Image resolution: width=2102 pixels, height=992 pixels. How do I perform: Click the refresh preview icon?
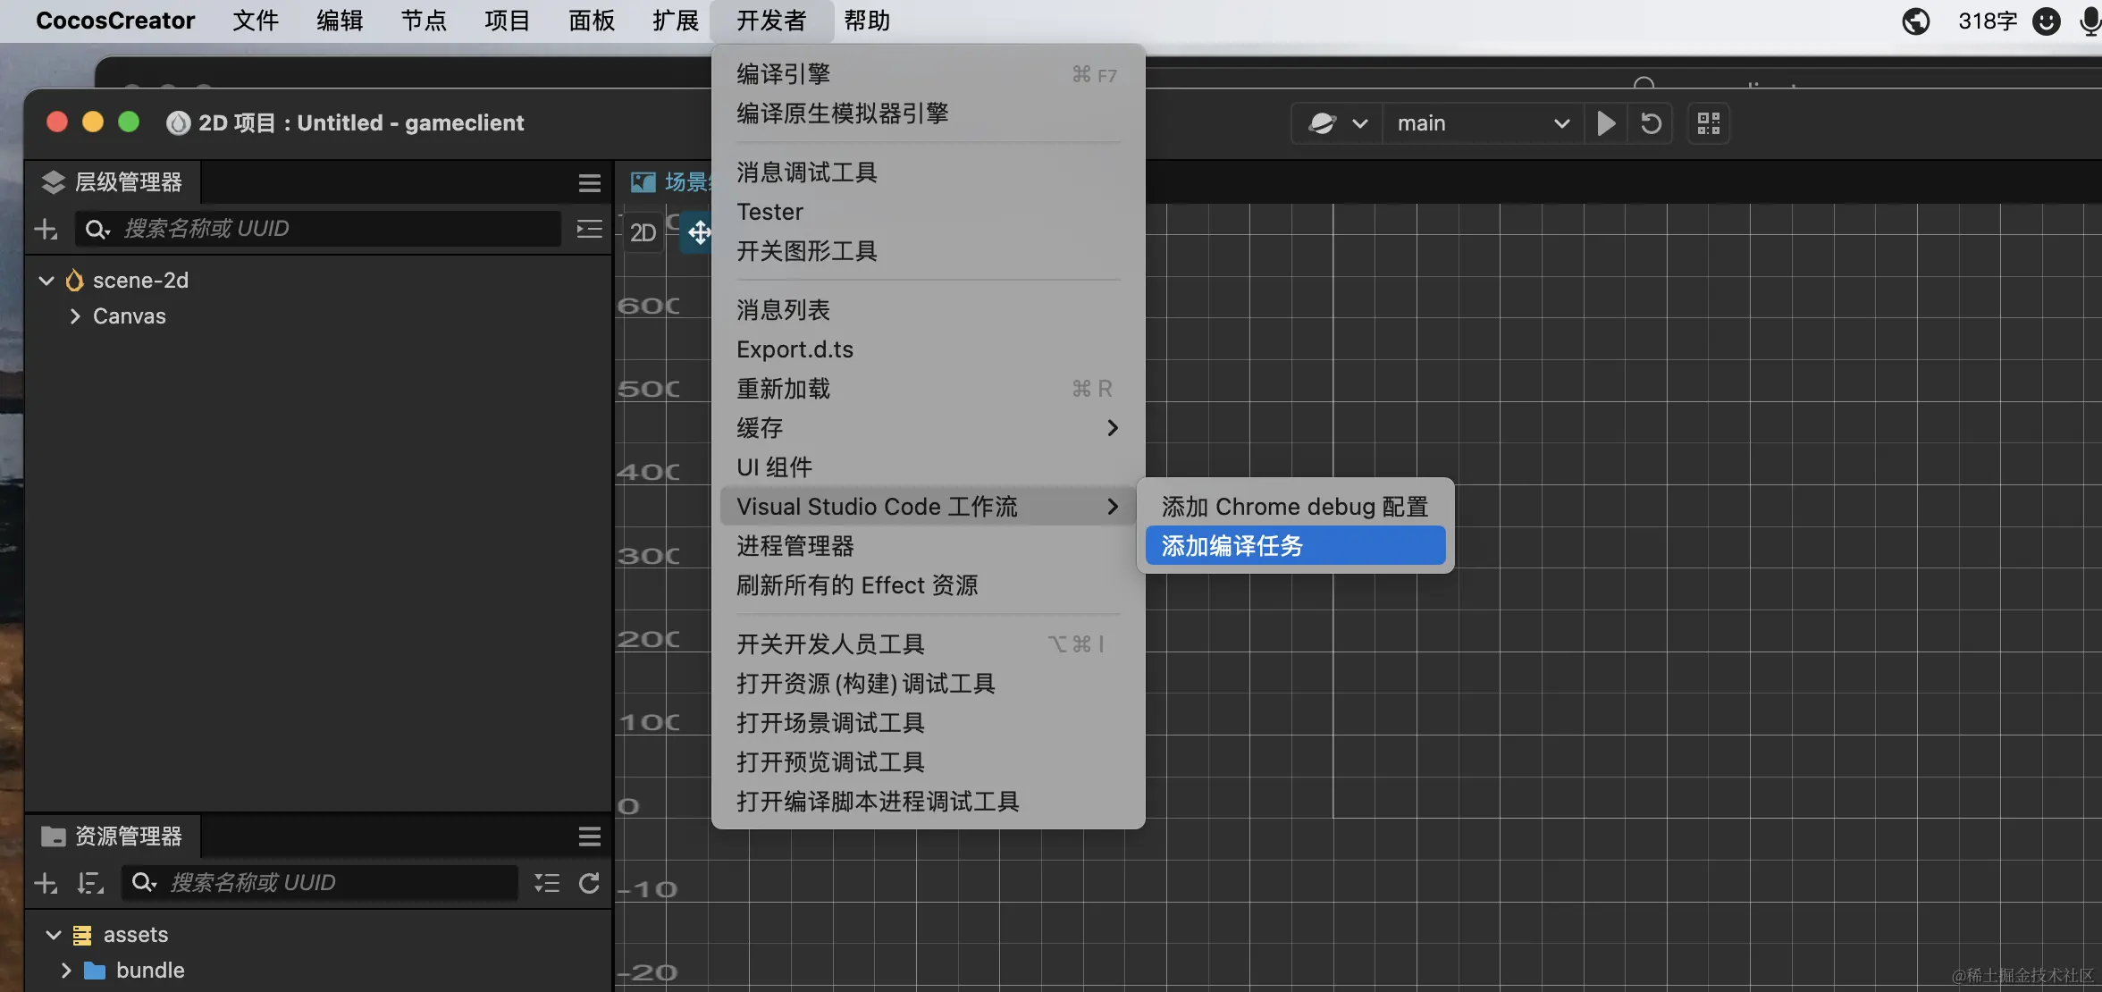1650,123
